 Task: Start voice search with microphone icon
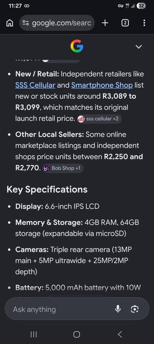pyautogui.click(x=118, y=309)
